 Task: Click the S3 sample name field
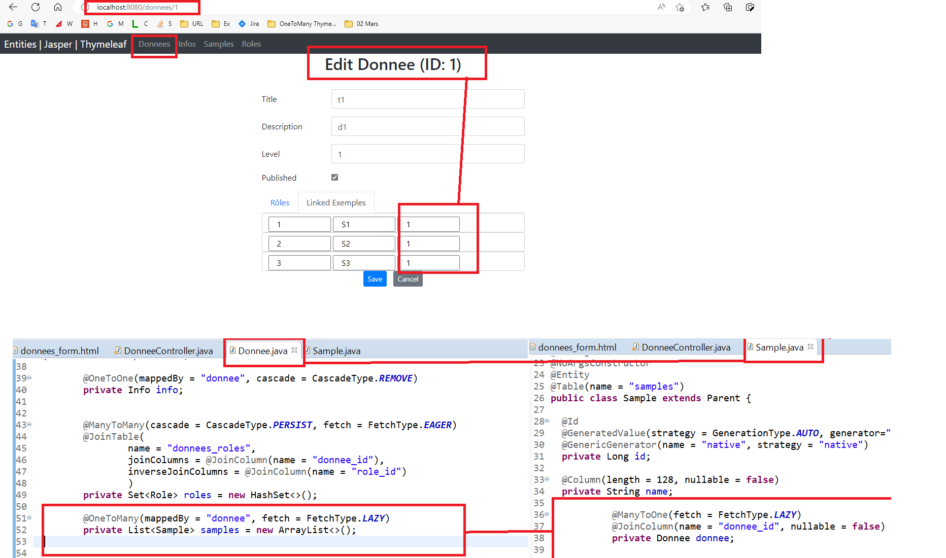(x=364, y=263)
